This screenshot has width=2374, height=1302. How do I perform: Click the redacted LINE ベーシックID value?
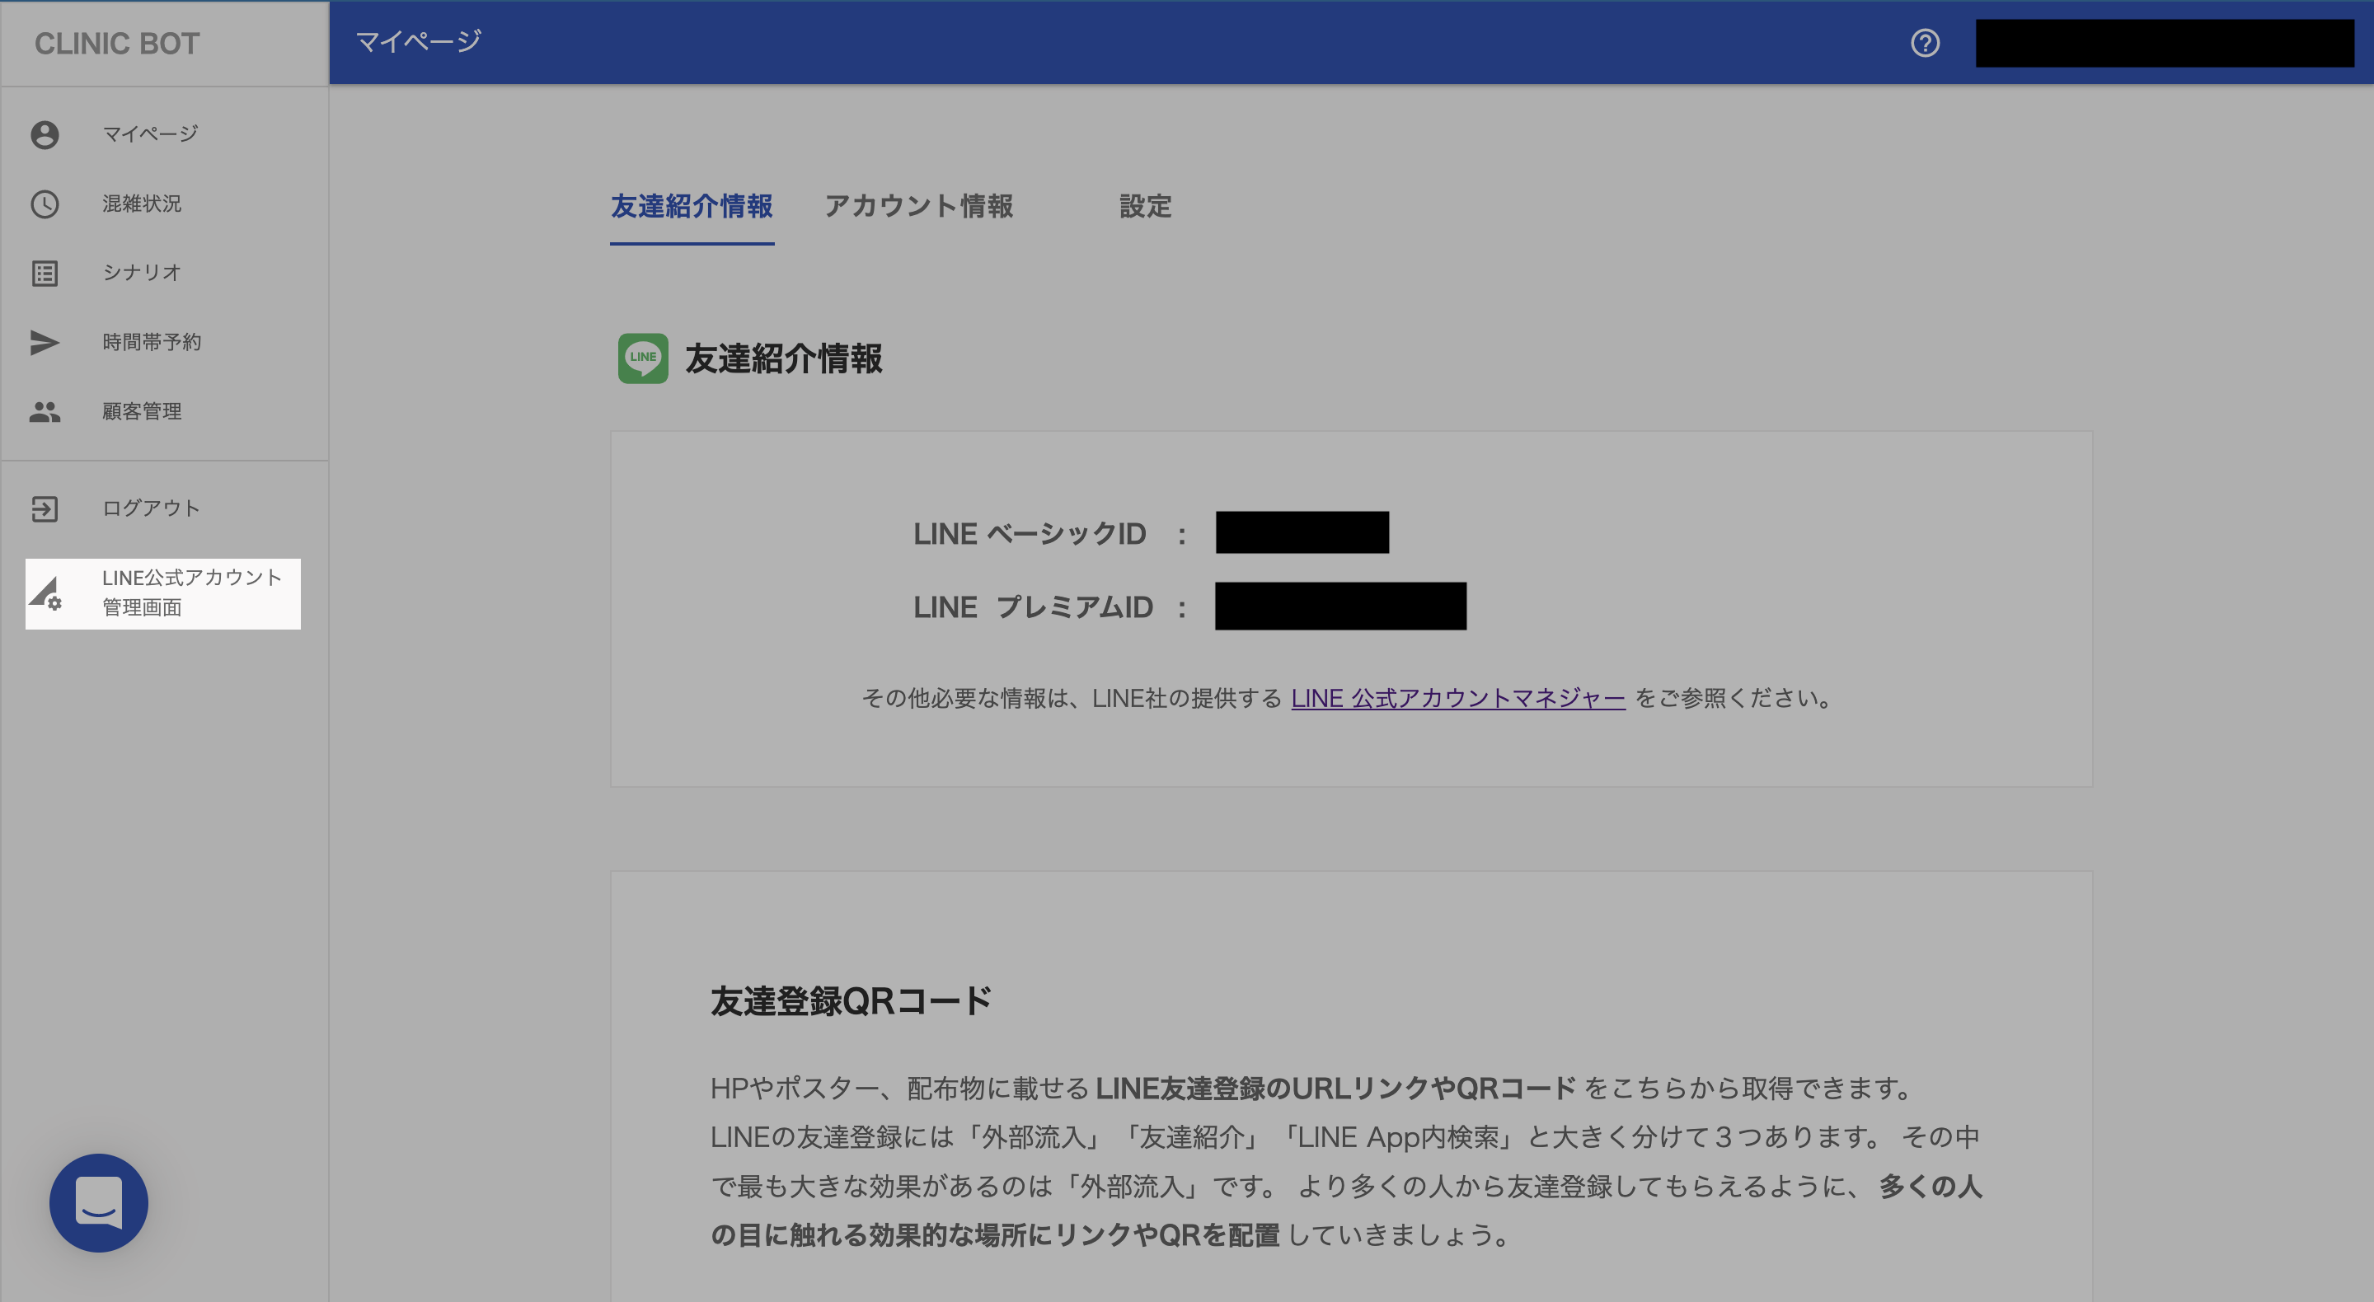coord(1302,532)
